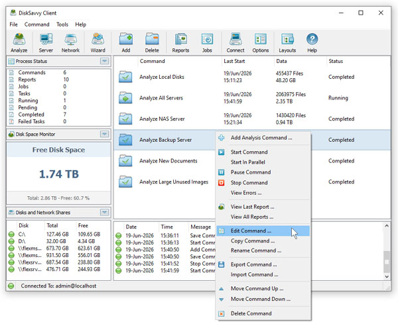
Task: Click the log scrollbar up arrow
Action: click(387, 226)
